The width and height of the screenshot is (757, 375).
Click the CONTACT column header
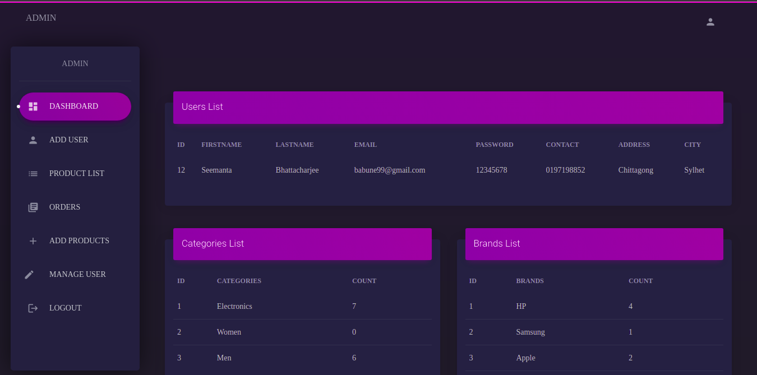tap(562, 145)
